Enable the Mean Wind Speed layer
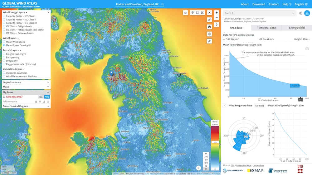The height and width of the screenshot is (175, 312). click(x=4, y=42)
